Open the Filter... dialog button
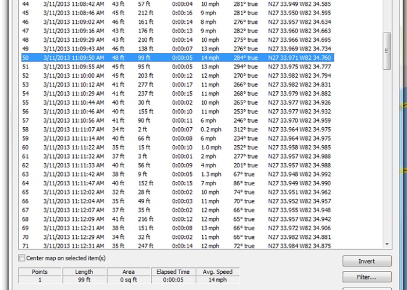This screenshot has height=290, width=407. [x=366, y=277]
